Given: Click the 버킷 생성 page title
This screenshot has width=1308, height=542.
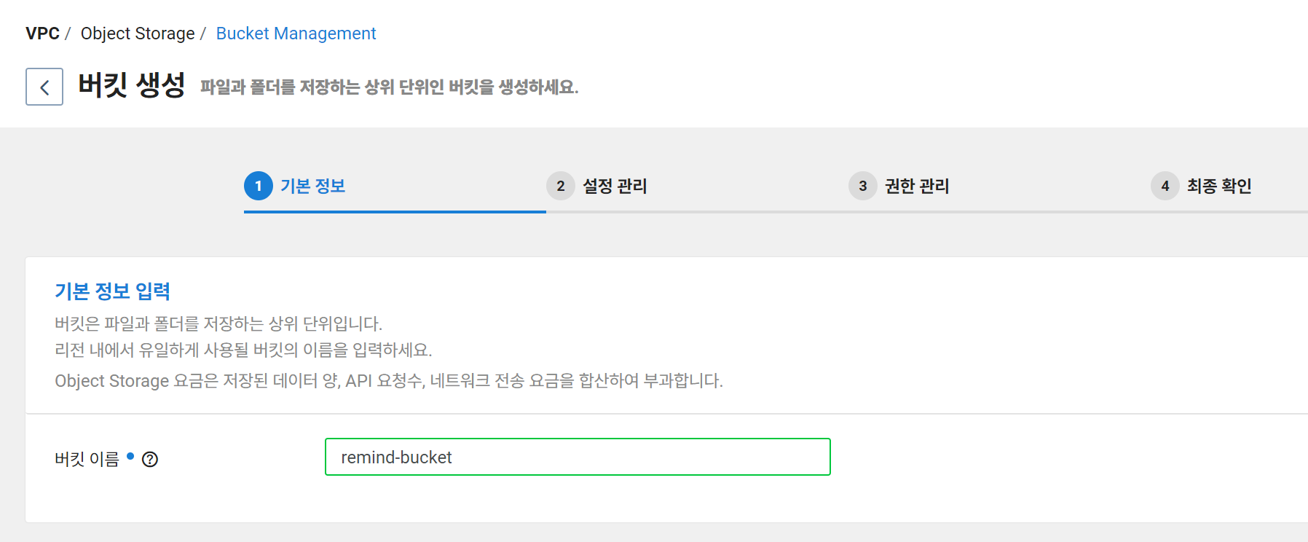Looking at the screenshot, I should (x=133, y=86).
